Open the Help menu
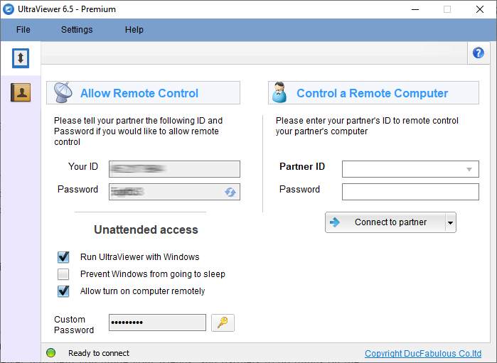The width and height of the screenshot is (497, 363). click(134, 30)
